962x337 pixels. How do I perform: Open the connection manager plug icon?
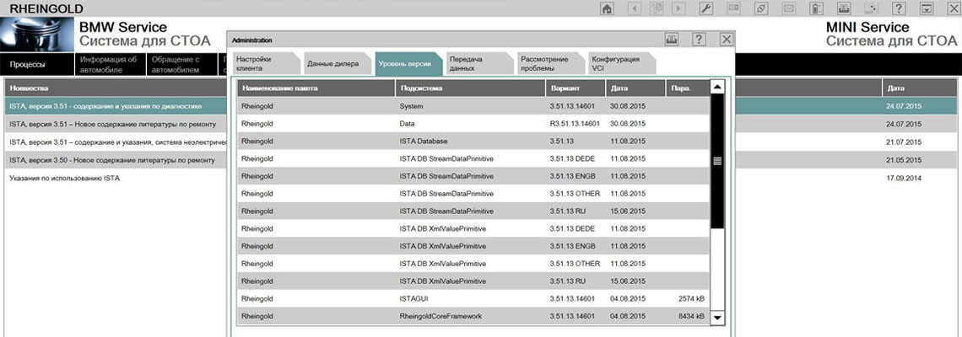coord(761,8)
